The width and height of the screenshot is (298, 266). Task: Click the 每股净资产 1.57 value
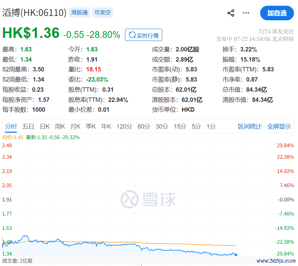44,100
